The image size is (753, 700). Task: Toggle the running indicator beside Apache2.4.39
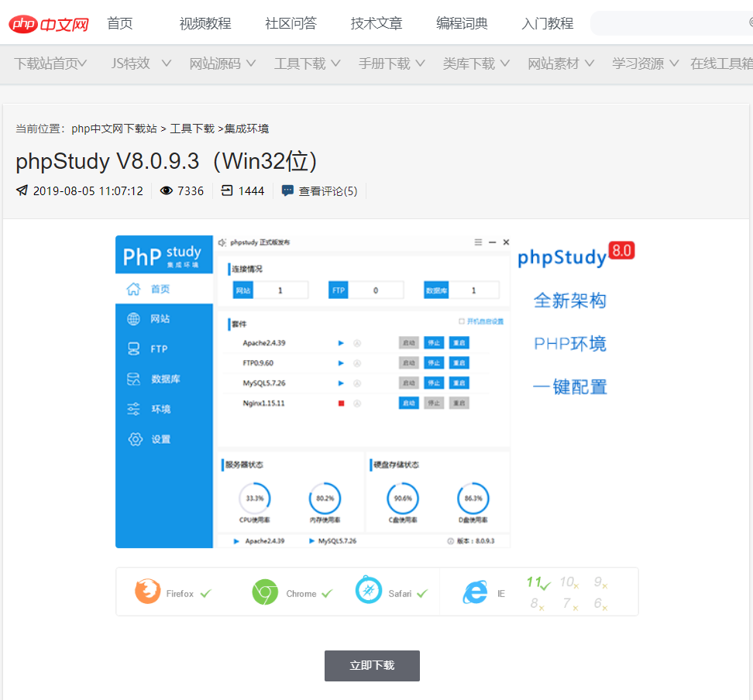click(x=341, y=341)
